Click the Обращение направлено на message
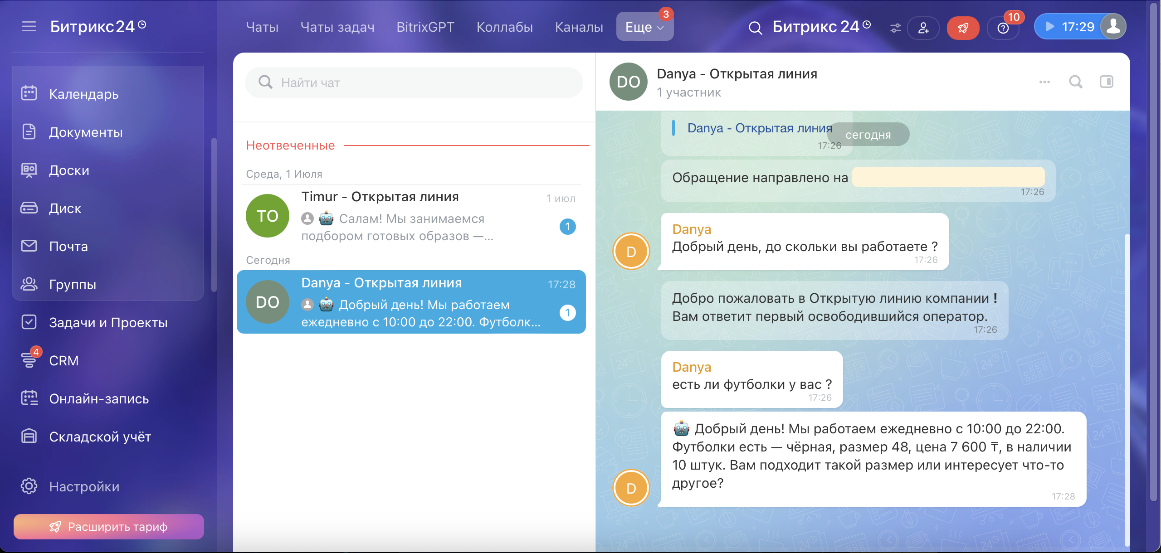 coord(858,181)
